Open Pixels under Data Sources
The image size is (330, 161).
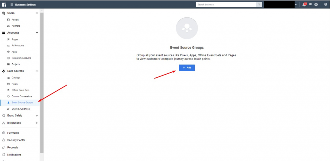click(x=15, y=84)
